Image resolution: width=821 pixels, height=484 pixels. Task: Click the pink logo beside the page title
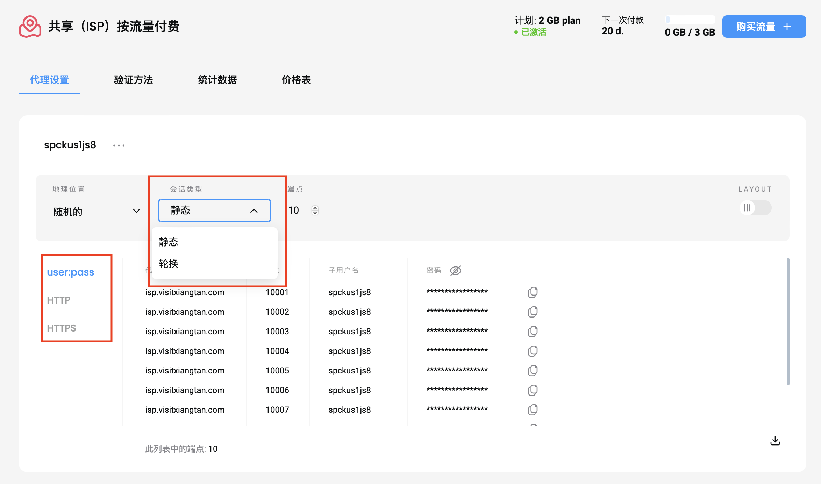pos(30,26)
